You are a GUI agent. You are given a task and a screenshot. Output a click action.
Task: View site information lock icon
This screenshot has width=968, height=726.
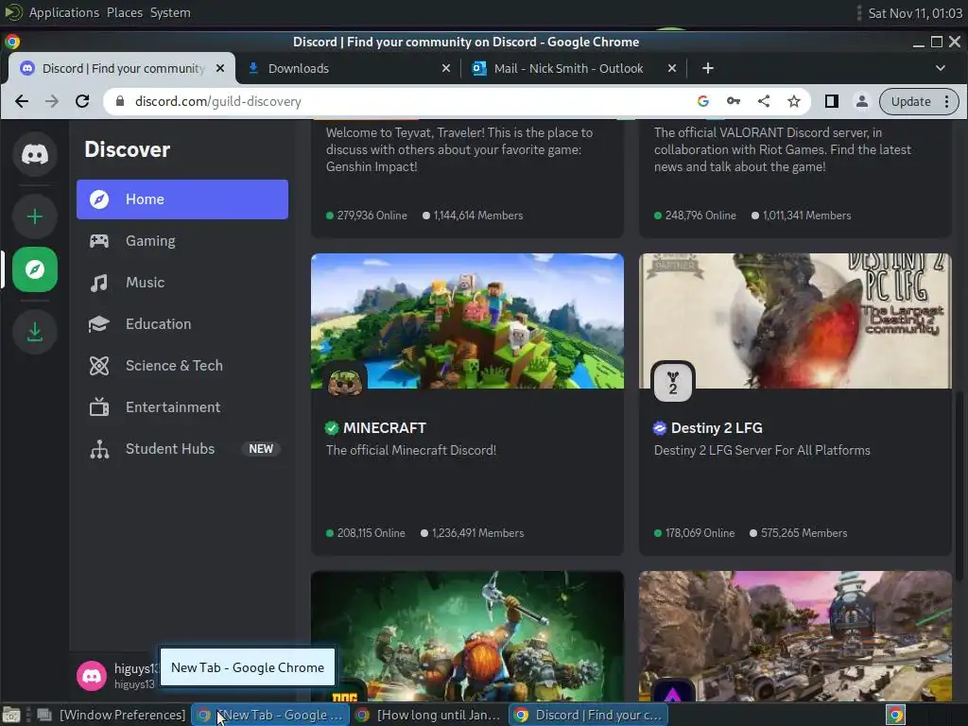[120, 101]
